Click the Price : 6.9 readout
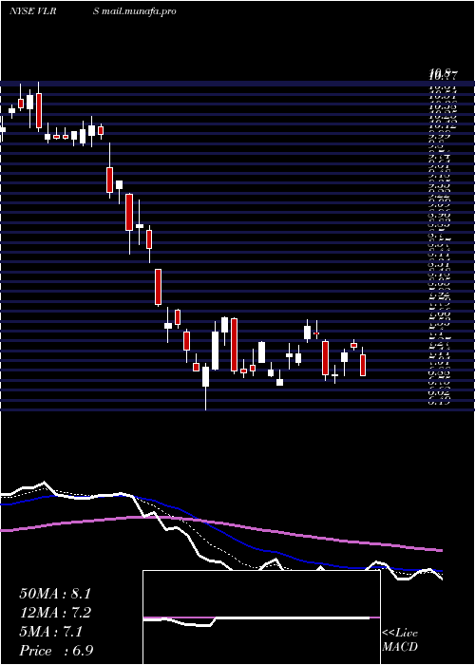Viewport: 475px width, 665px height. coord(56,651)
